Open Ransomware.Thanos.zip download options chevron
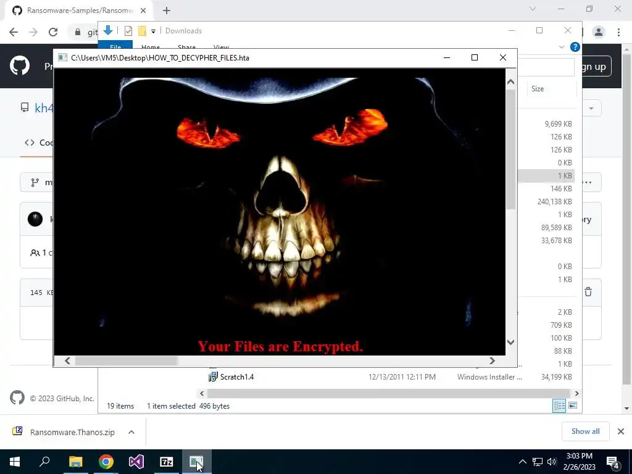Screen dimensions: 632x474 (x=131, y=432)
